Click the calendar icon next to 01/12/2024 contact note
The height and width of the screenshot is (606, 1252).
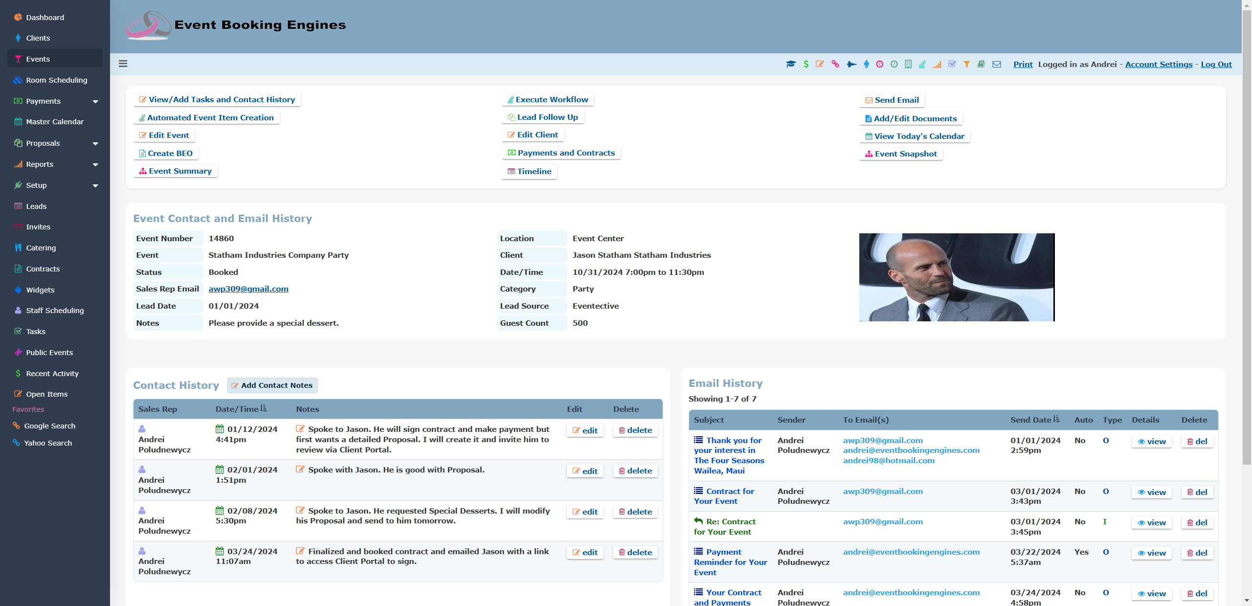220,429
